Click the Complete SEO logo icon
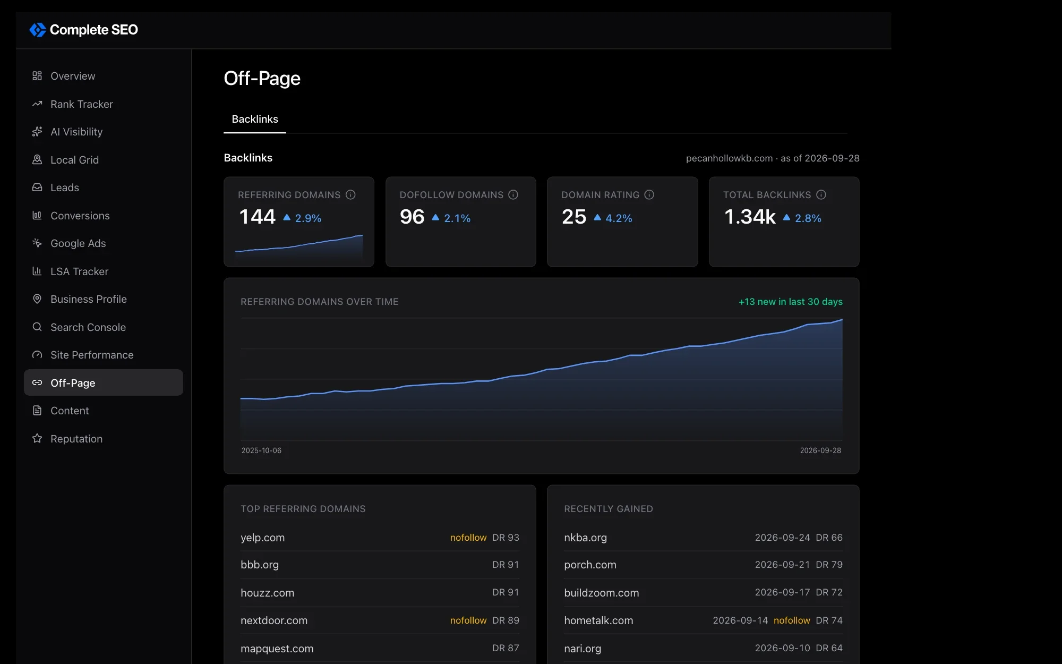 point(38,30)
